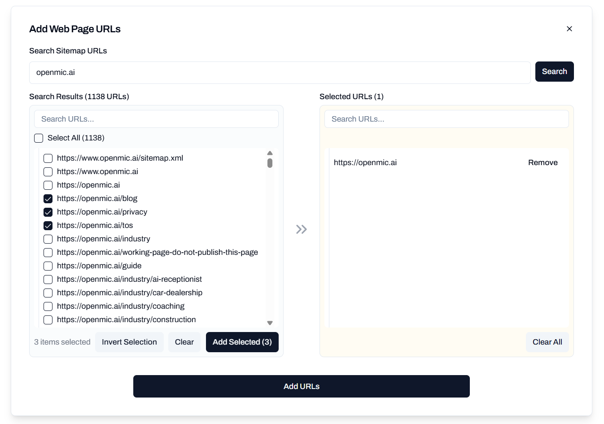
Task: Uncheck the openmic.ai/blog URL
Action: tap(48, 198)
